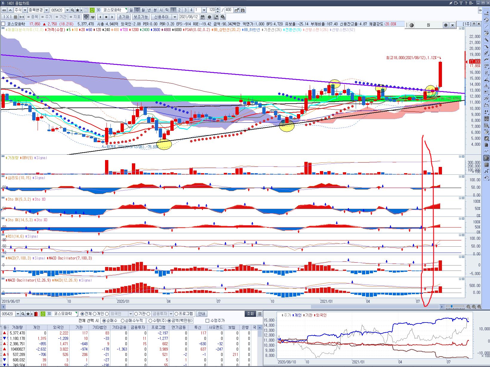Open the 주식 market type dropdown
The image size is (490, 367).
click(x=25, y=10)
